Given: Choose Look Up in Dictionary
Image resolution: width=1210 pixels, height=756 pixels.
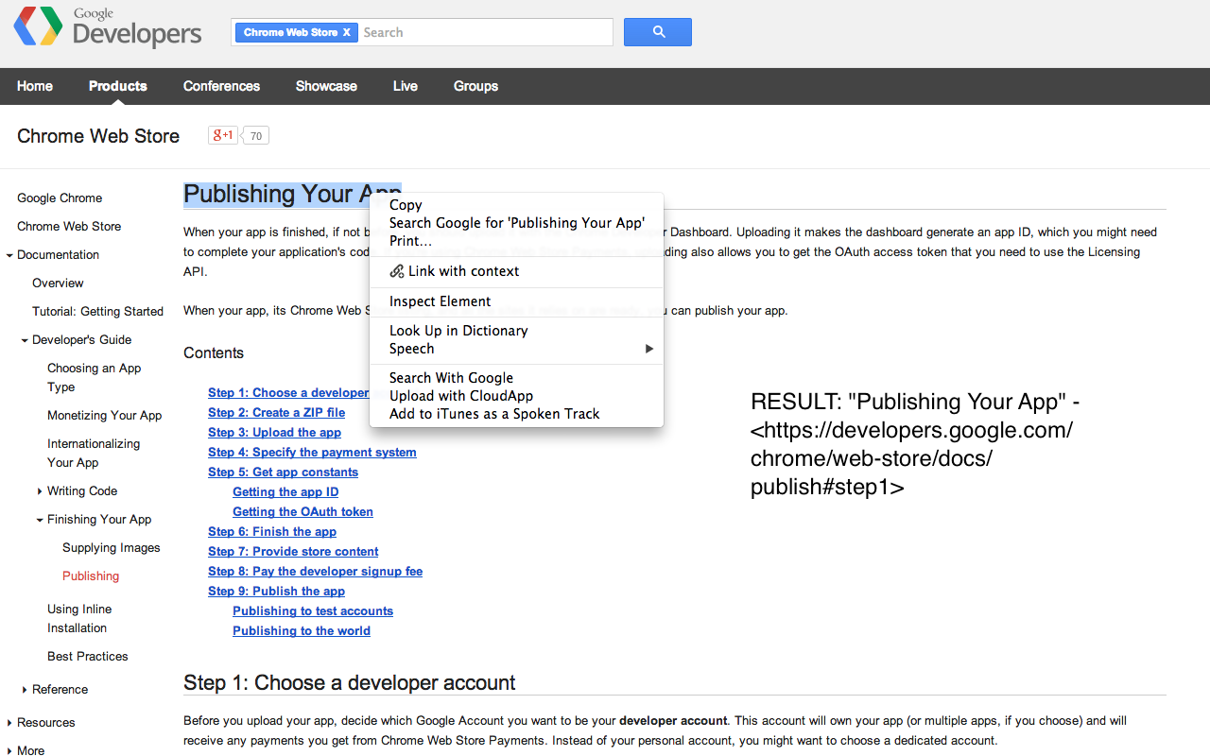Looking at the screenshot, I should [516, 331].
